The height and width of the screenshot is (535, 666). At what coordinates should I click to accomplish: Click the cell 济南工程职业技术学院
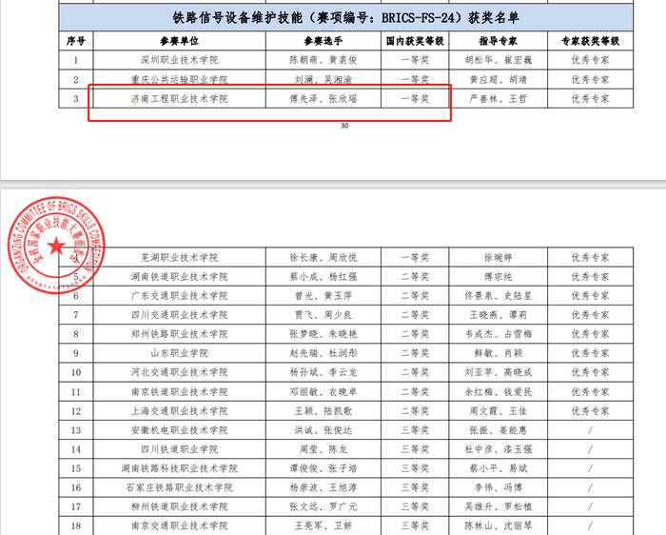coord(179,99)
